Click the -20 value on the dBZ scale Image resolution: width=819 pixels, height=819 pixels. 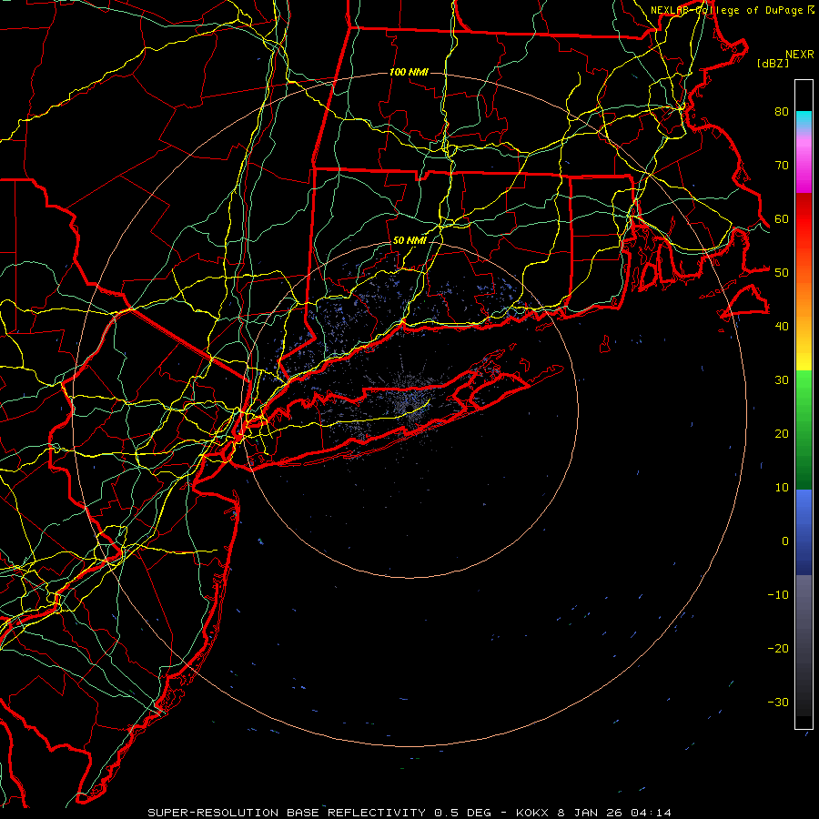click(778, 648)
